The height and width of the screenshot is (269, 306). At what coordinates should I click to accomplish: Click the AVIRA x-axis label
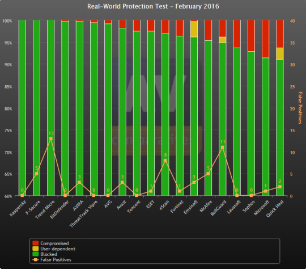(x=78, y=205)
